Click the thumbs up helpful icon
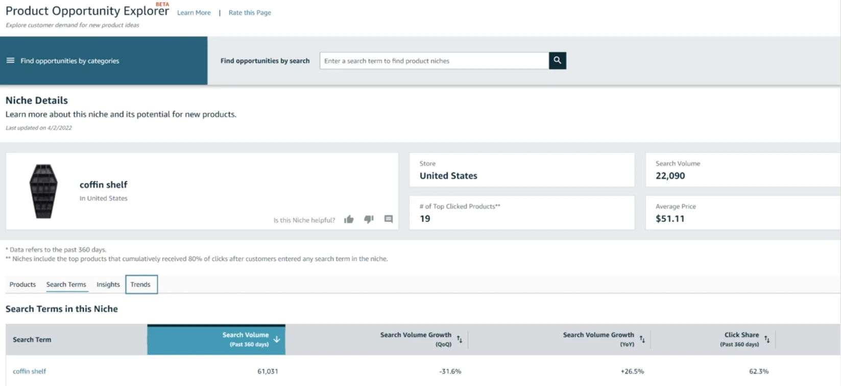The image size is (841, 386). [349, 219]
